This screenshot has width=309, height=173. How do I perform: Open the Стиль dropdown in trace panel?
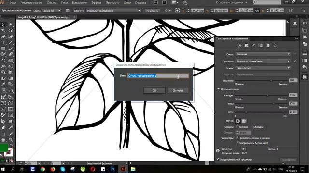point(263,54)
